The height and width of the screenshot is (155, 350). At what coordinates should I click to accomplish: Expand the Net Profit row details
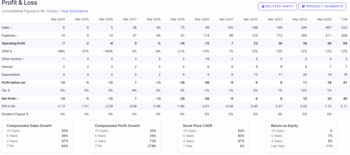(17, 98)
